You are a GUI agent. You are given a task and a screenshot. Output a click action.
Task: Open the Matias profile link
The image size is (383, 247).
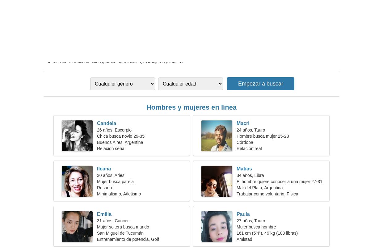244,169
